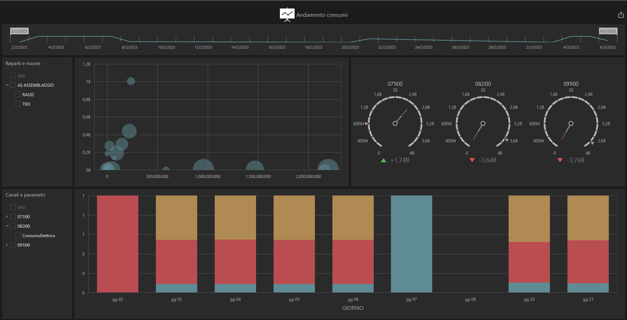627x320 pixels.
Task: Select the (All) option in Canali e parametri
Action: tap(13, 207)
